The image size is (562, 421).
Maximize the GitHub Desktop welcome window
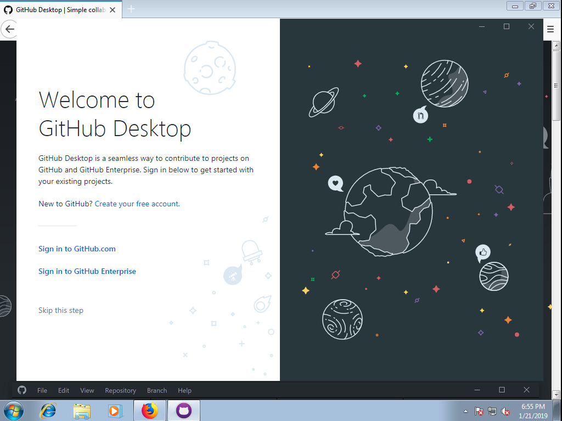(x=507, y=26)
